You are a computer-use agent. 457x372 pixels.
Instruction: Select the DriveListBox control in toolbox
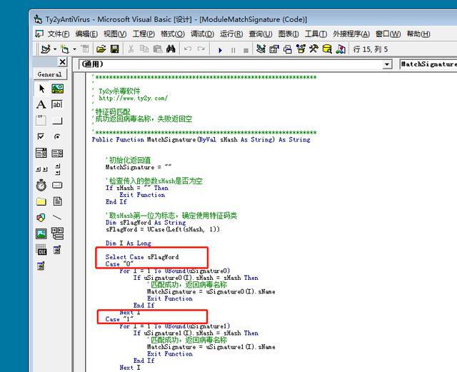pyautogui.click(x=57, y=185)
